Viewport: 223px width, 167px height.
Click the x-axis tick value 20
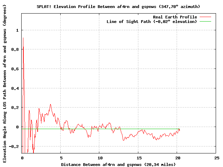click(178, 158)
